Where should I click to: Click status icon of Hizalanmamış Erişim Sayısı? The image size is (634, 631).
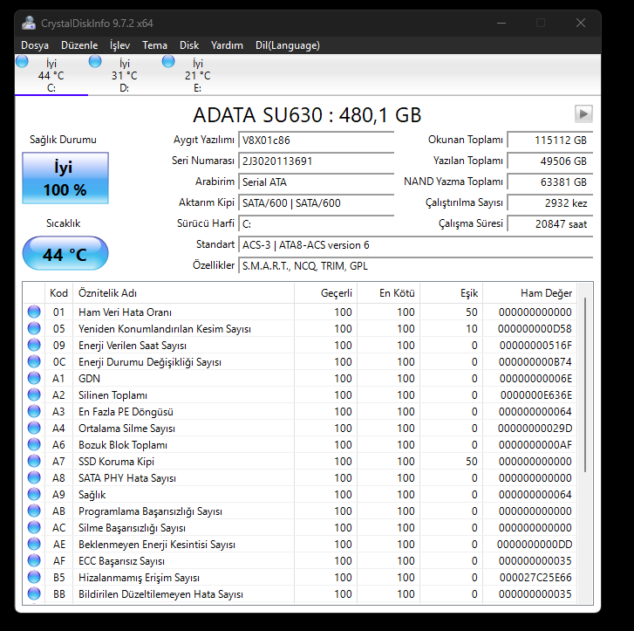pyautogui.click(x=34, y=577)
